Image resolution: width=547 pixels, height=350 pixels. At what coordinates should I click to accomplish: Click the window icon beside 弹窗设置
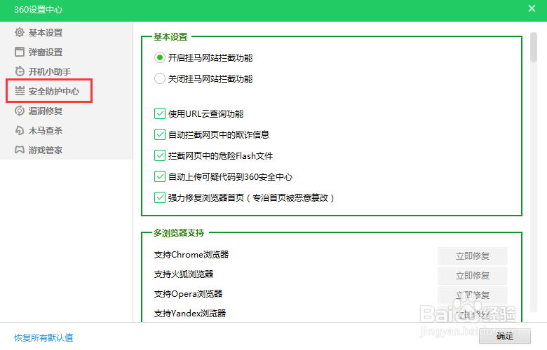point(20,52)
